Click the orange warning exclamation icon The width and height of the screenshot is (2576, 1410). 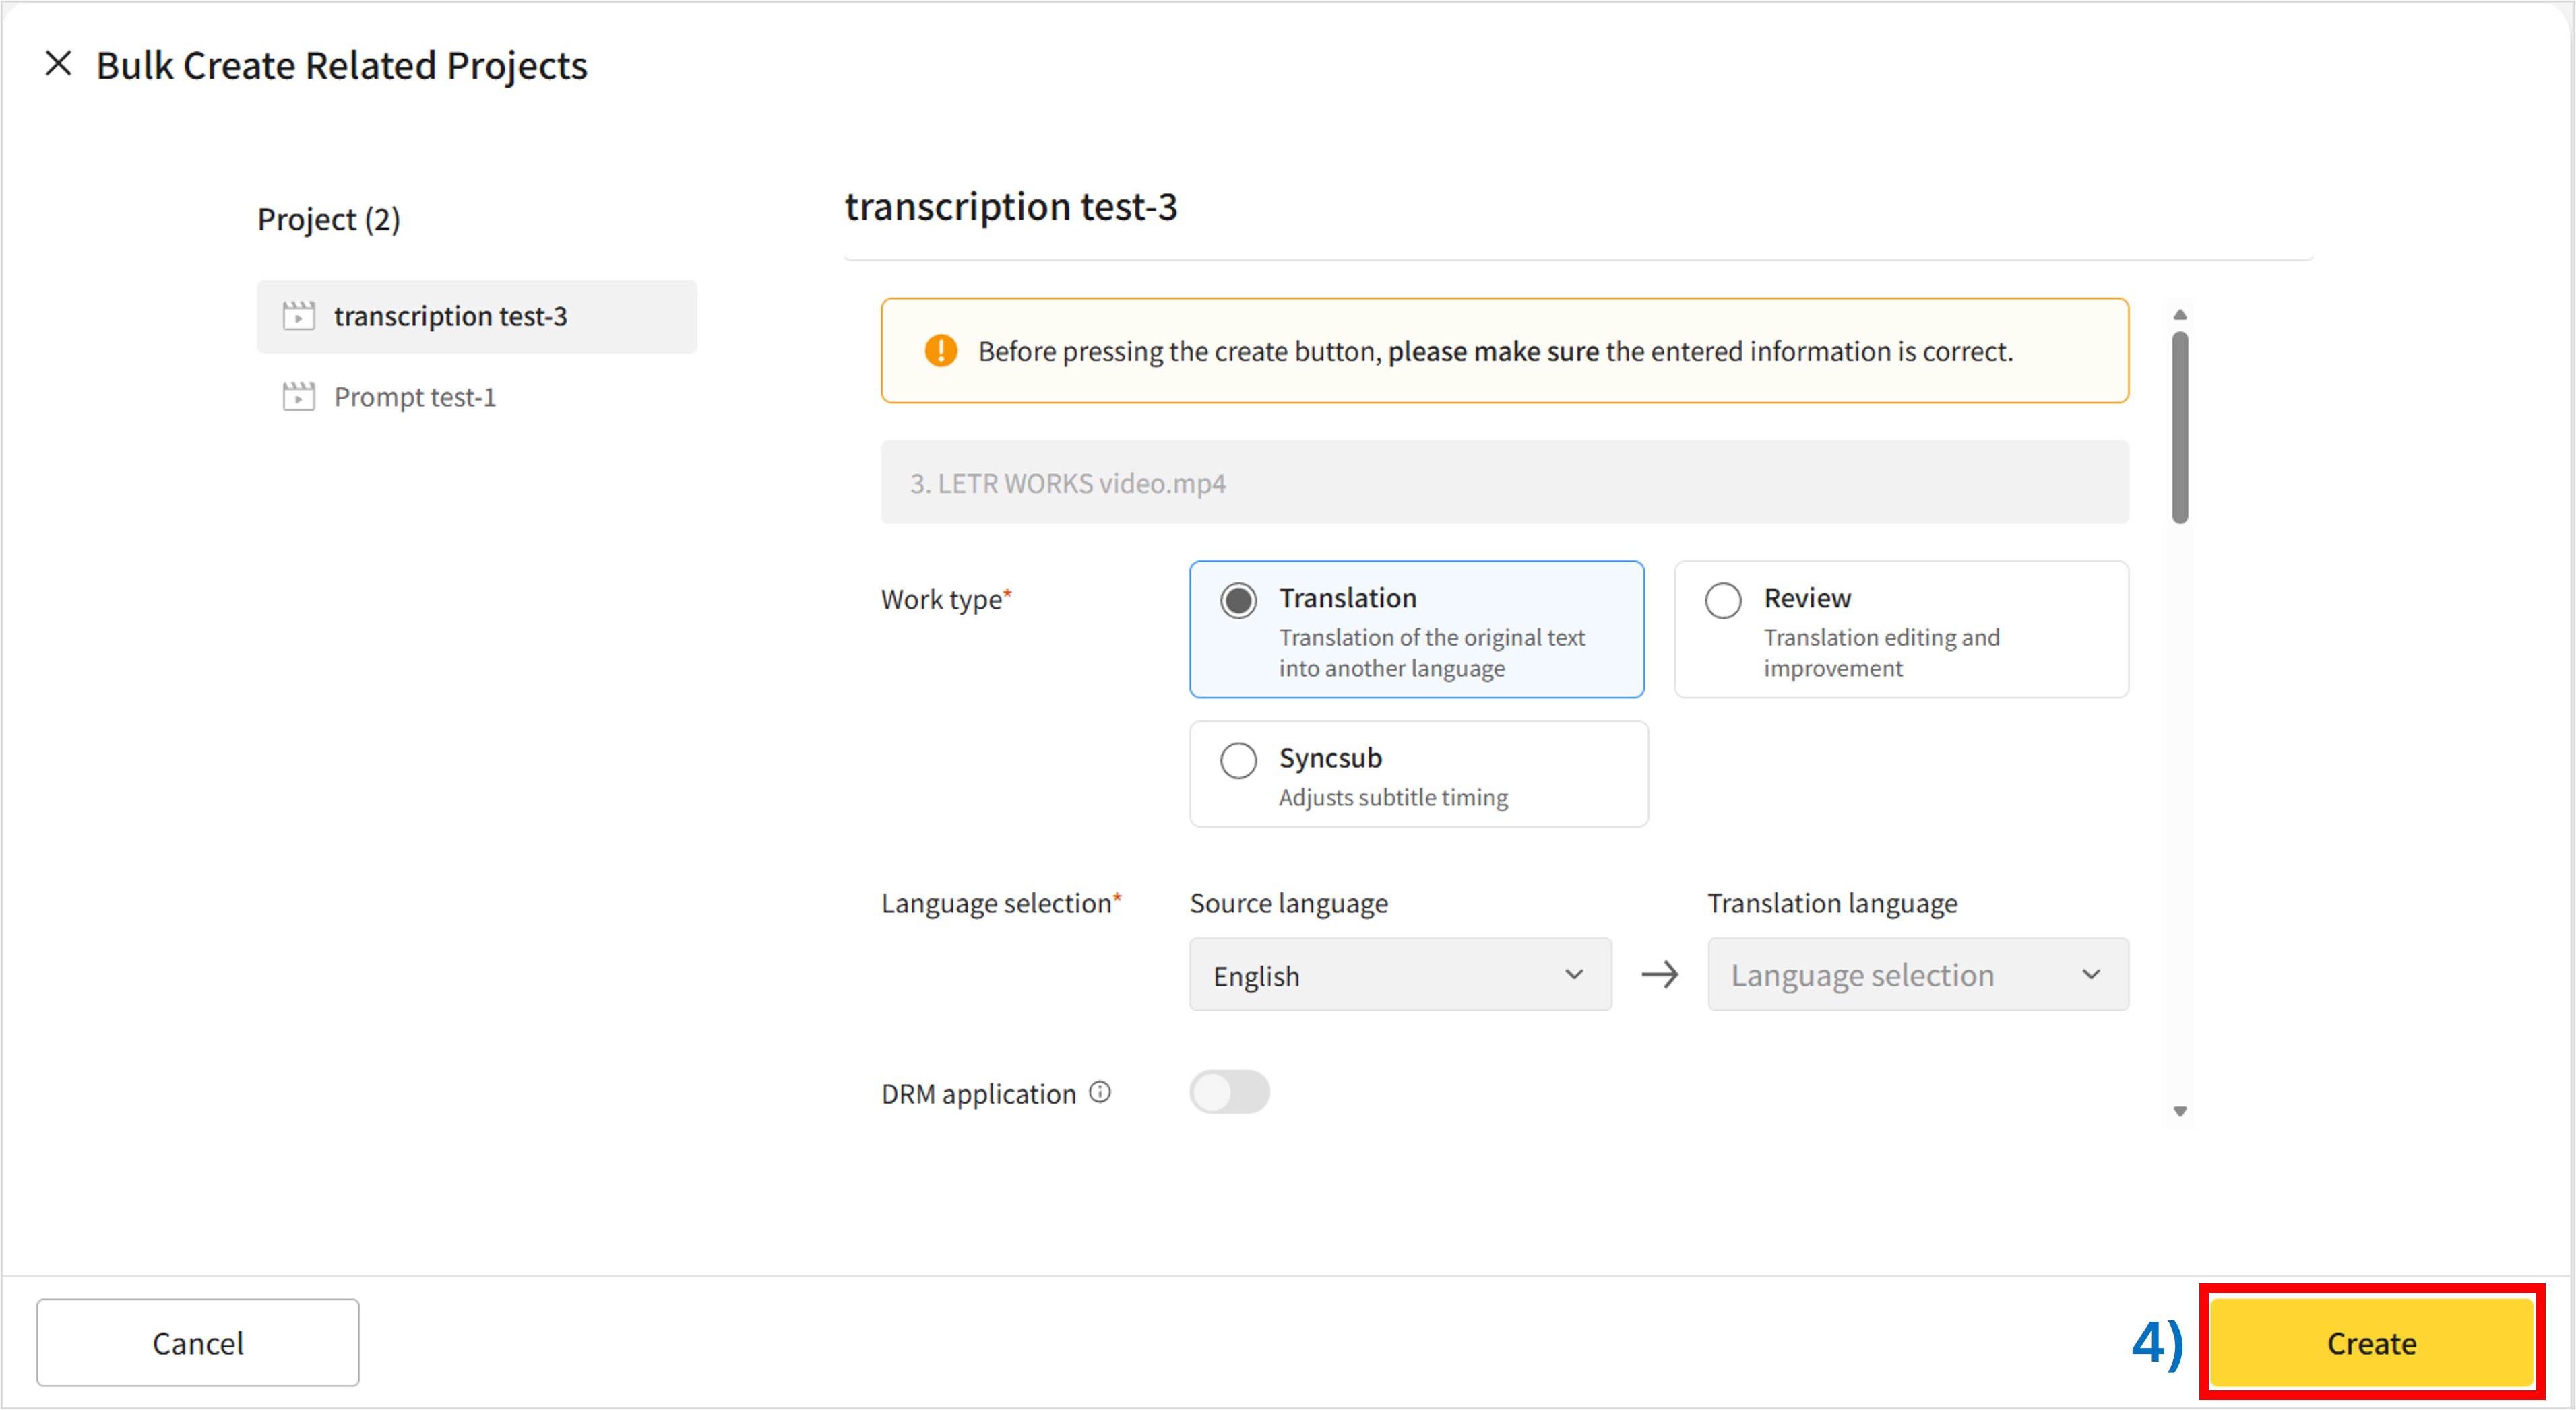940,351
